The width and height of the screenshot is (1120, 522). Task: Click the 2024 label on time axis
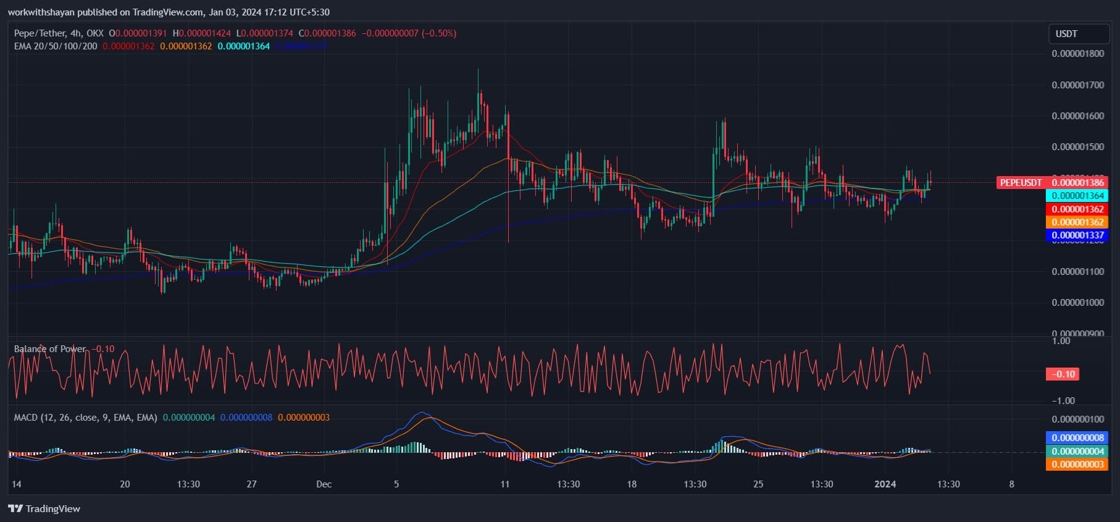tap(885, 484)
